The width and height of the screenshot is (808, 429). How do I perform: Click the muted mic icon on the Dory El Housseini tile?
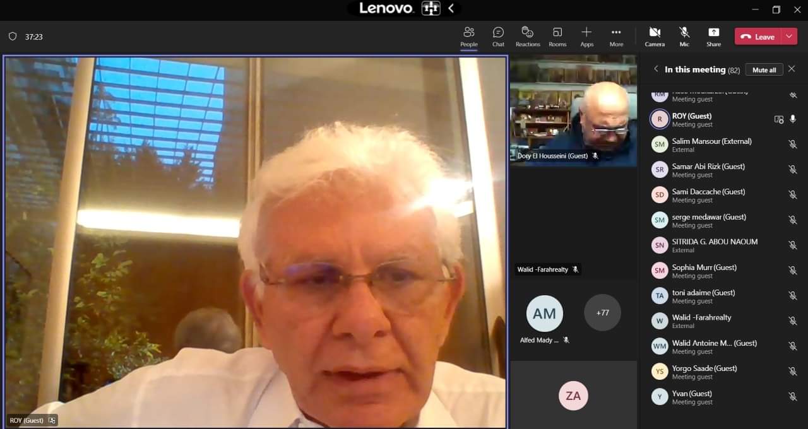pyautogui.click(x=595, y=156)
